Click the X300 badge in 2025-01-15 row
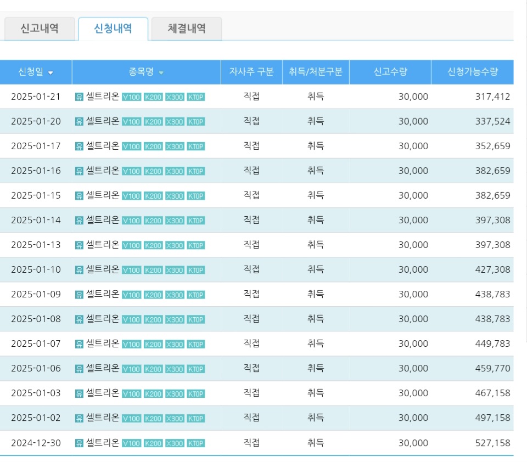Viewport: 527px width, 462px height. (x=175, y=196)
